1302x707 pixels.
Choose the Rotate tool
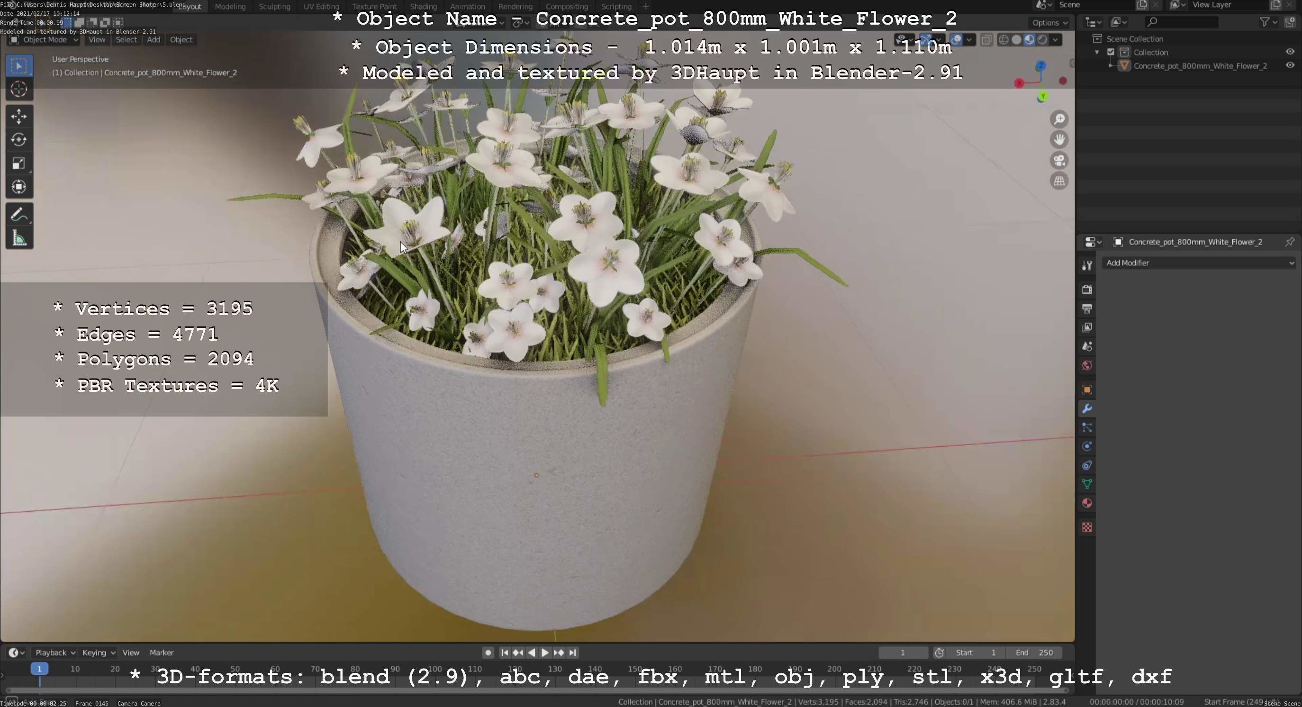click(19, 139)
